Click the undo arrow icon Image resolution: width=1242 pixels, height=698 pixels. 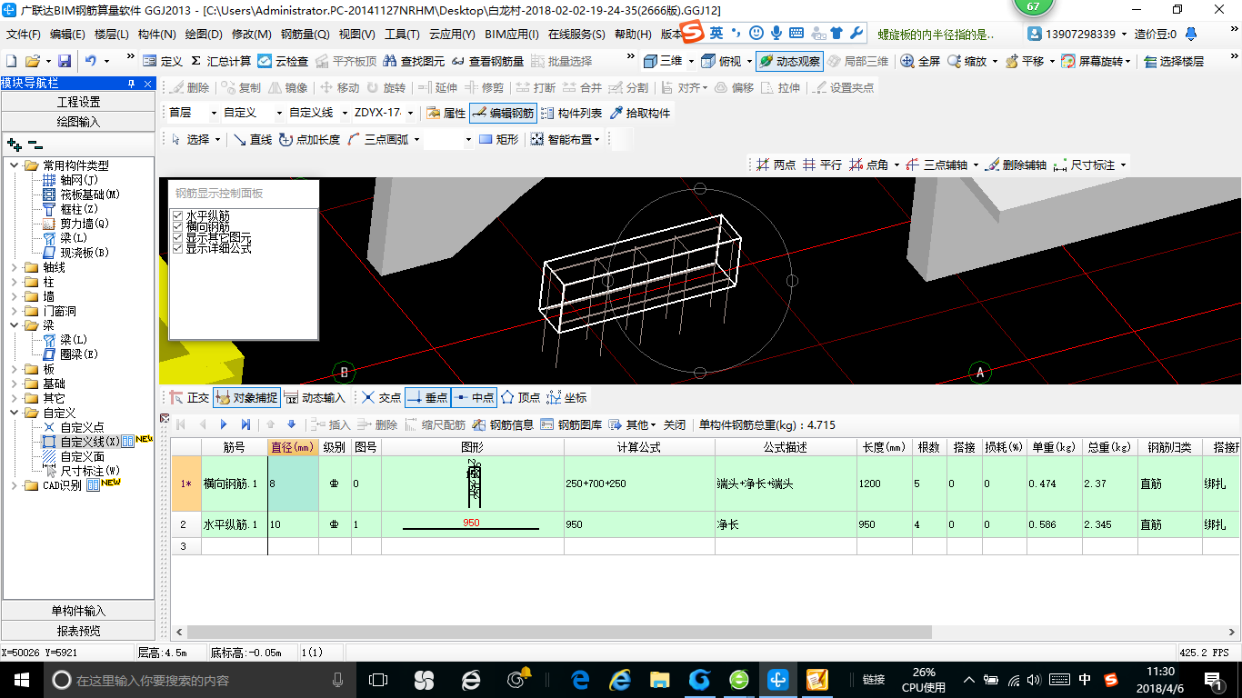(91, 61)
